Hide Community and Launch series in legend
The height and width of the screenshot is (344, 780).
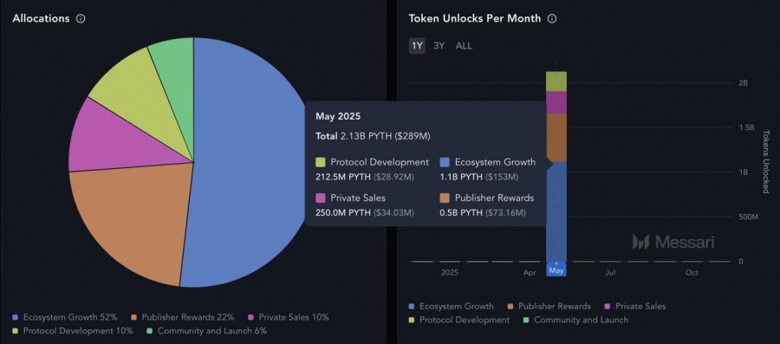(575, 320)
